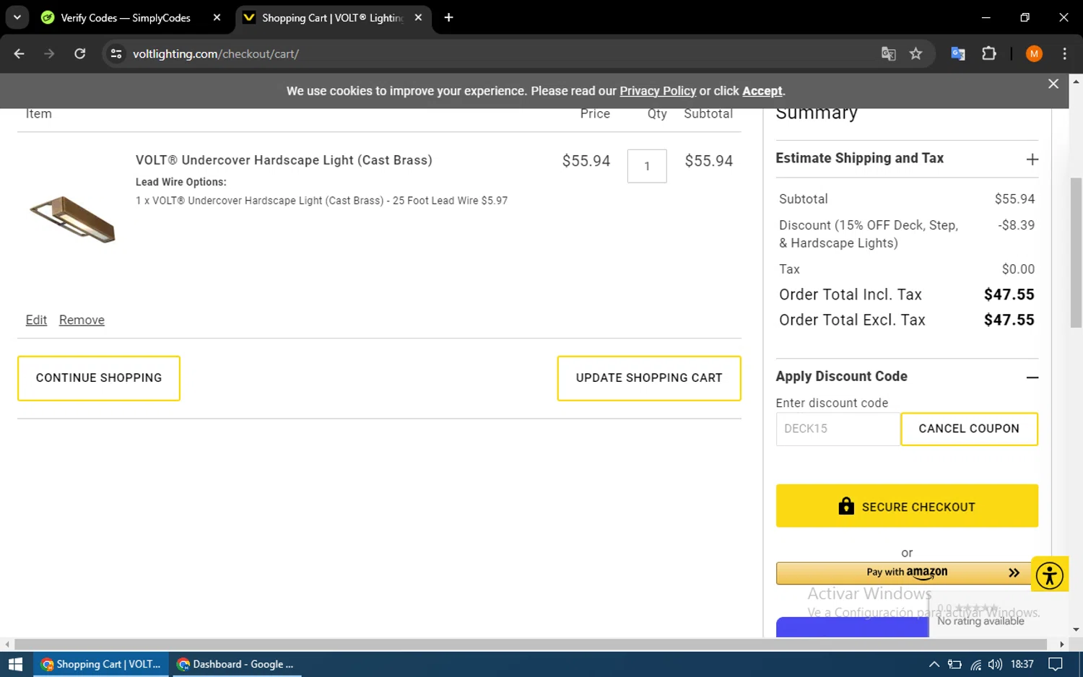Remove the item from the cart
This screenshot has height=677, width=1083.
click(82, 320)
